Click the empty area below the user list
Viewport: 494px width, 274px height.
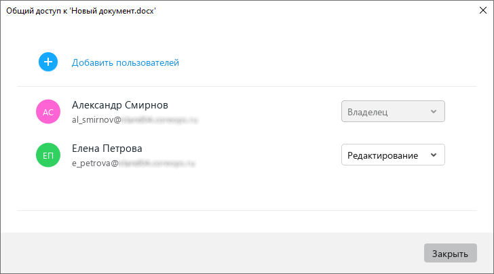pos(247,191)
